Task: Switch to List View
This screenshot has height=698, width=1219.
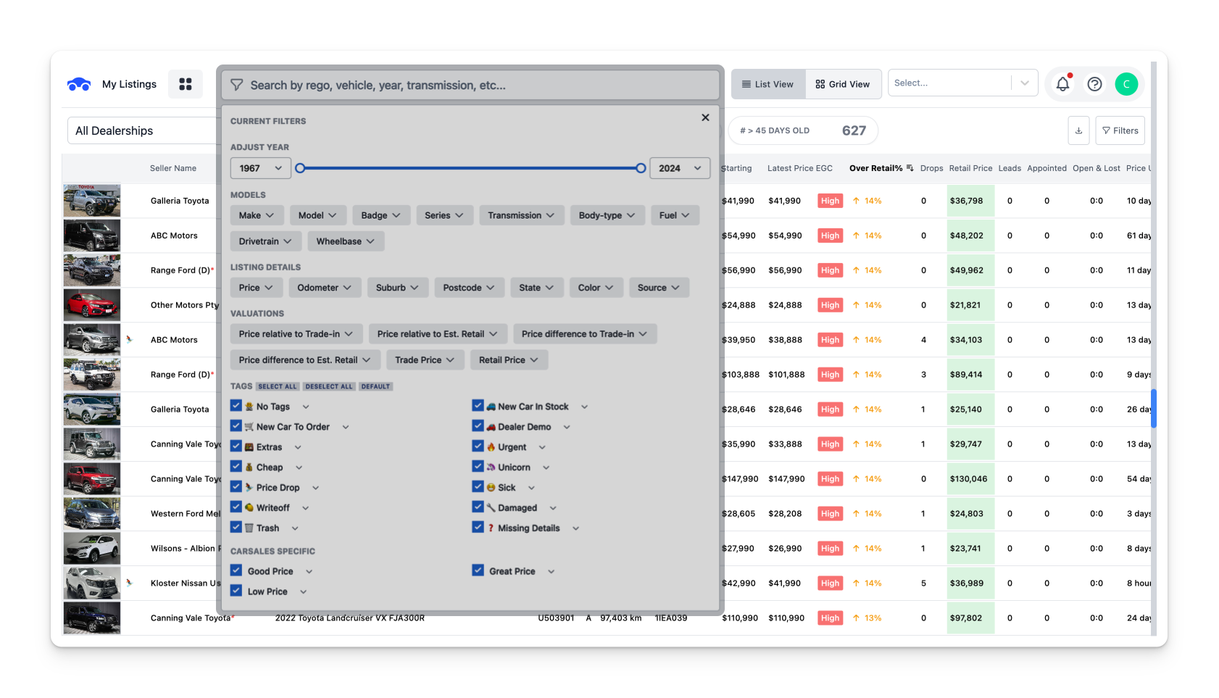Action: click(767, 84)
